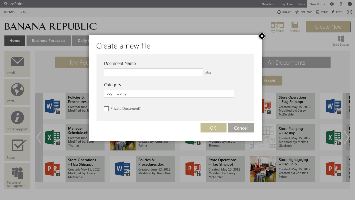Open Newsfeed in the top bar
Screen dimensions: 355x200
[x=268, y=4]
